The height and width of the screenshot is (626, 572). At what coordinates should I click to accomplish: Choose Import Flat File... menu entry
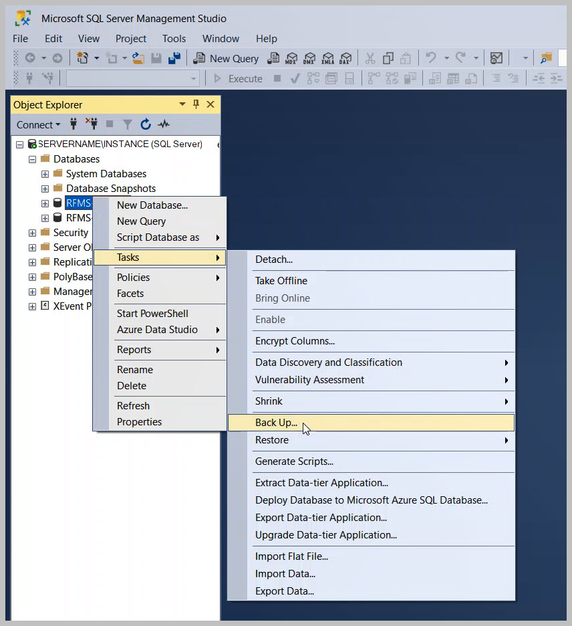371,556
